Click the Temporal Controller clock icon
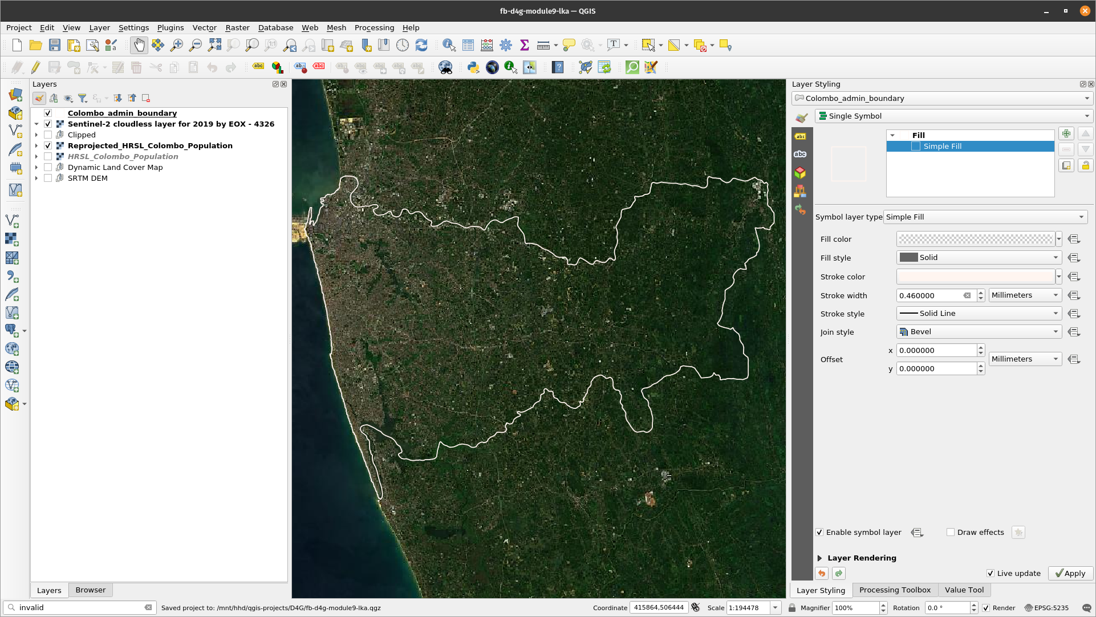 tap(403, 46)
